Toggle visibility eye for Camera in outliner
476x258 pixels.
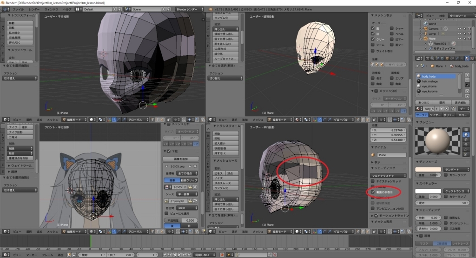459,28
